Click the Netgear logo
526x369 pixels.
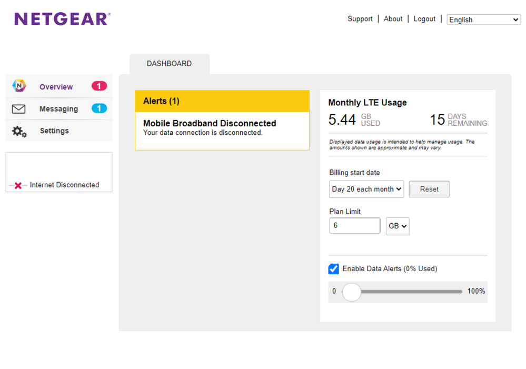[x=62, y=19]
